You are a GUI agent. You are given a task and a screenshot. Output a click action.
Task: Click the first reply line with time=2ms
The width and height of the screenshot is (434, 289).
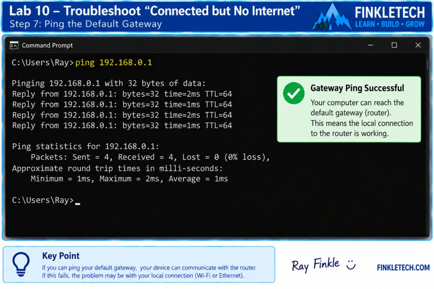tap(122, 94)
